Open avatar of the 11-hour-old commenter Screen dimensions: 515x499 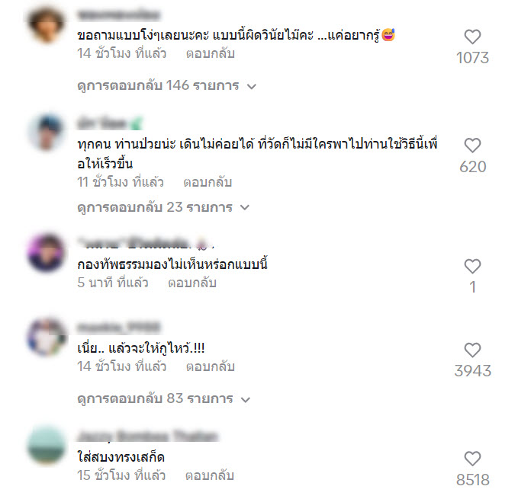(46, 132)
